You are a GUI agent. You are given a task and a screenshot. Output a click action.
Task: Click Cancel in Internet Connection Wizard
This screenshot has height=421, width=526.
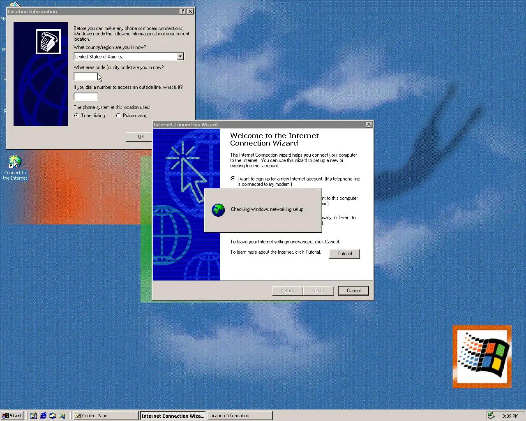pos(353,291)
